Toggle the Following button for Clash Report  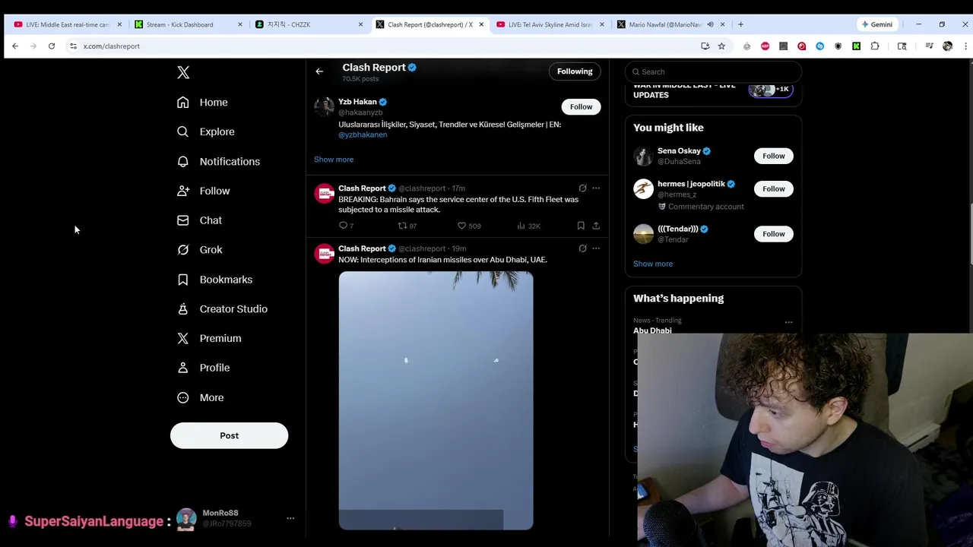575,71
